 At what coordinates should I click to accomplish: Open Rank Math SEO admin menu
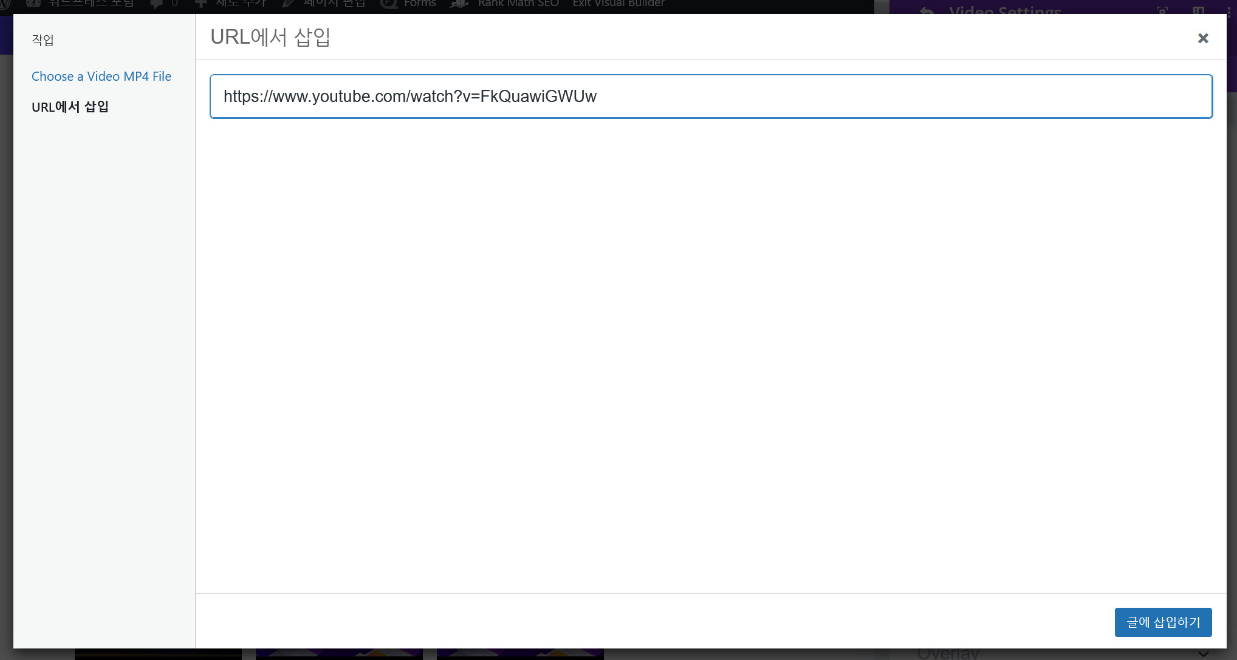point(518,4)
